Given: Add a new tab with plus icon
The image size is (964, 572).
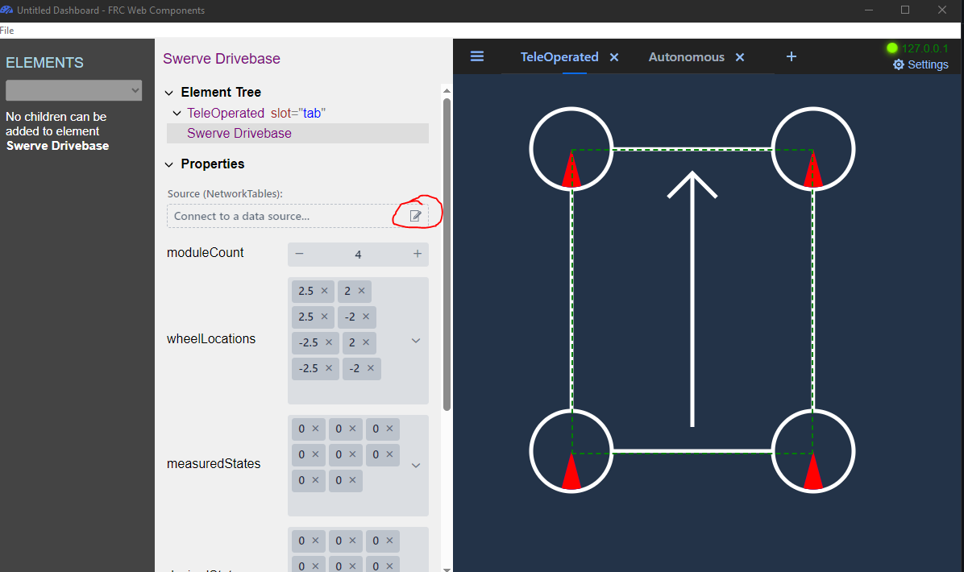Looking at the screenshot, I should [791, 56].
